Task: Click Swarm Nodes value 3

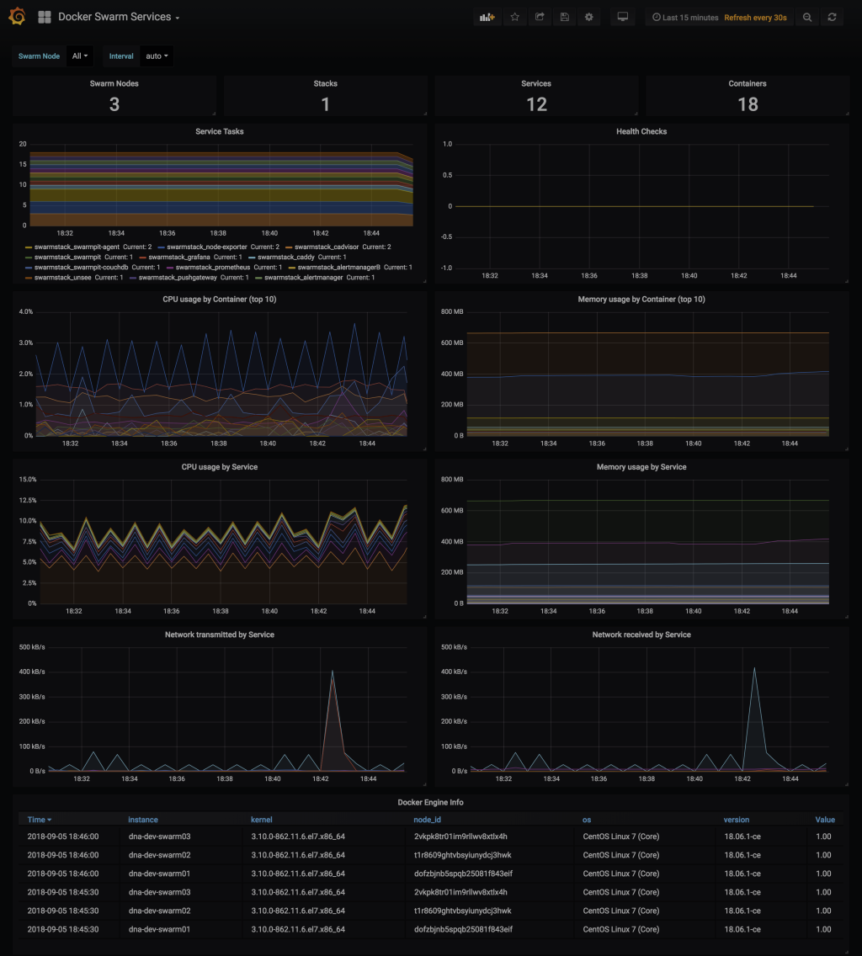Action: pyautogui.click(x=114, y=104)
